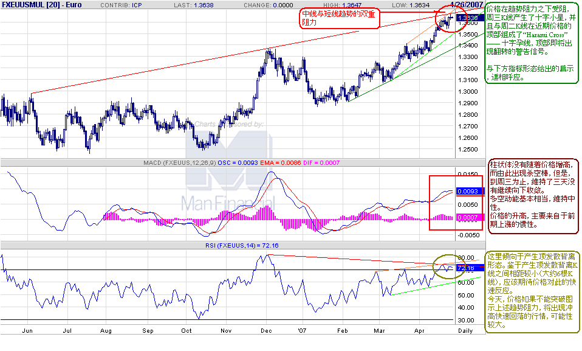Click the 'Mar' month label on the time axis
This screenshot has width=582, height=351.
pyautogui.click(x=379, y=330)
